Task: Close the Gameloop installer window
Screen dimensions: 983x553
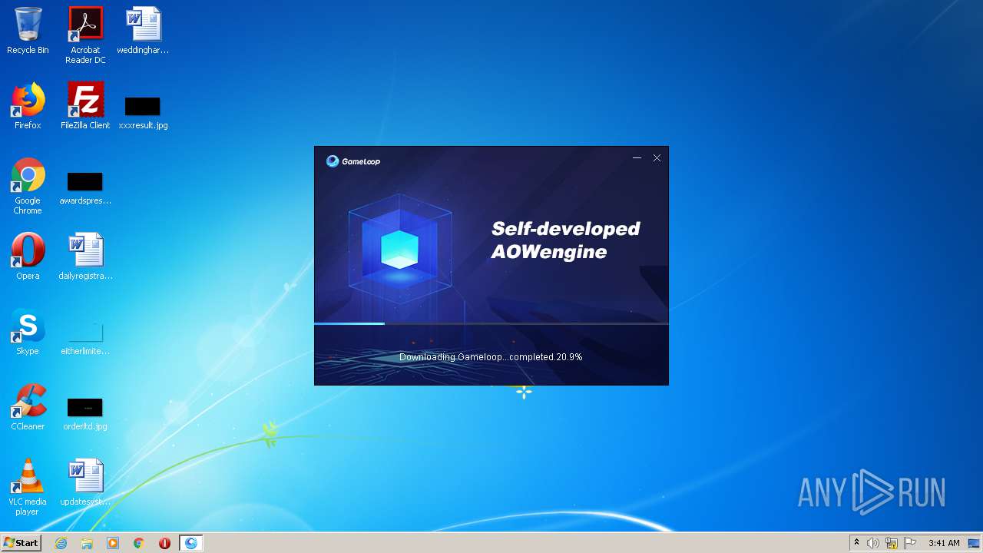Action: [x=657, y=158]
